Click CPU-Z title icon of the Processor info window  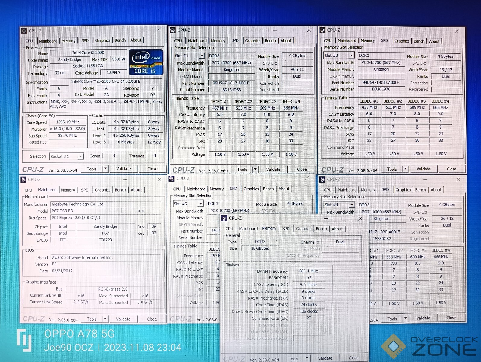tap(24, 31)
